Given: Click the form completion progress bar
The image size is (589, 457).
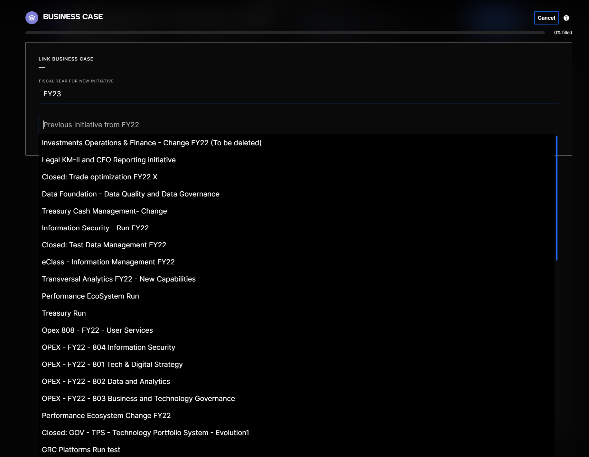Looking at the screenshot, I should coord(285,33).
